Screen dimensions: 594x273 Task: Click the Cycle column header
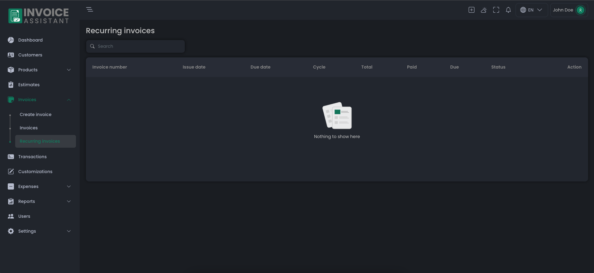tap(319, 67)
